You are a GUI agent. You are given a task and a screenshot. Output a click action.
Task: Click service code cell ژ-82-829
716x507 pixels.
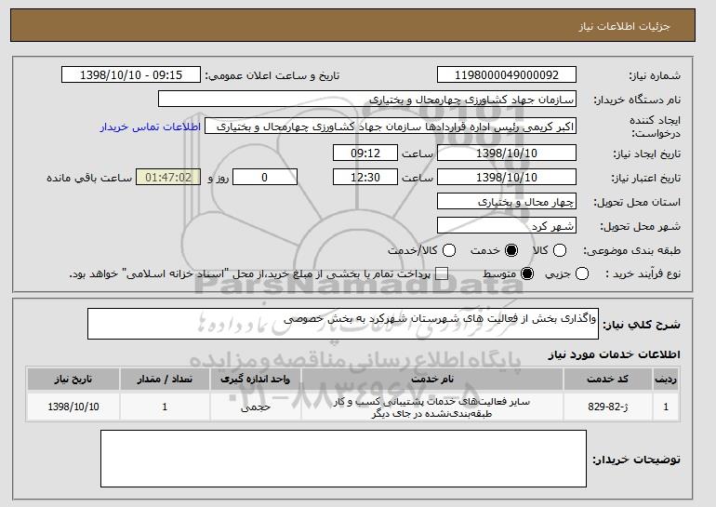[608, 407]
